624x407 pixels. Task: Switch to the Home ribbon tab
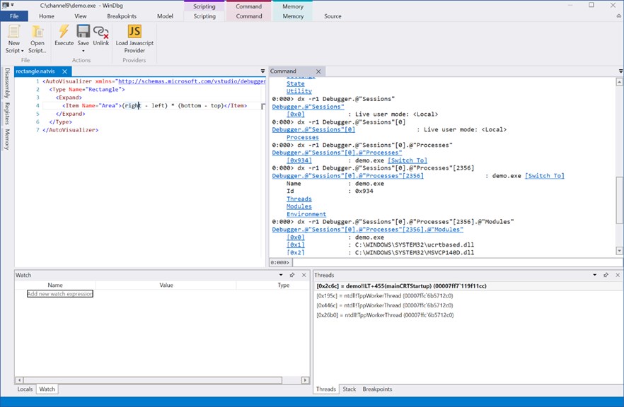(x=47, y=16)
